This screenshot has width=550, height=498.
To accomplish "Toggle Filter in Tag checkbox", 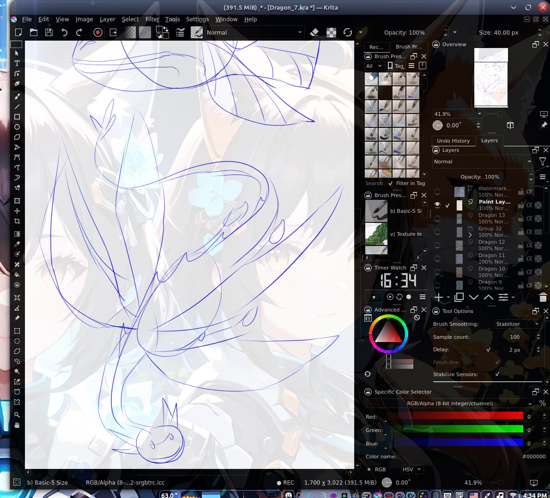I will point(390,183).
